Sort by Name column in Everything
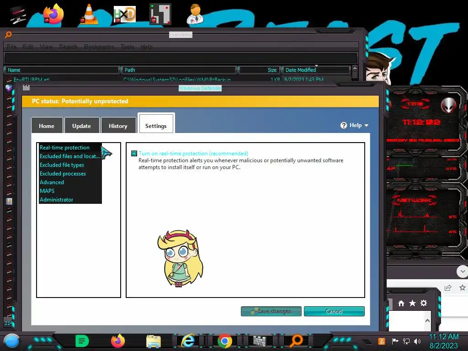 click(x=62, y=70)
